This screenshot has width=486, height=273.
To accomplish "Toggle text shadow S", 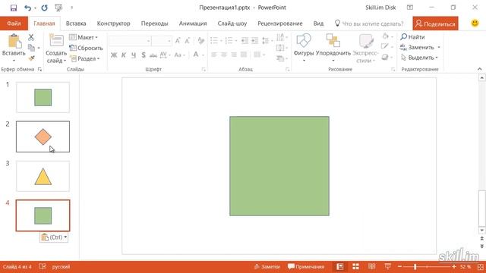I will pyautogui.click(x=144, y=55).
